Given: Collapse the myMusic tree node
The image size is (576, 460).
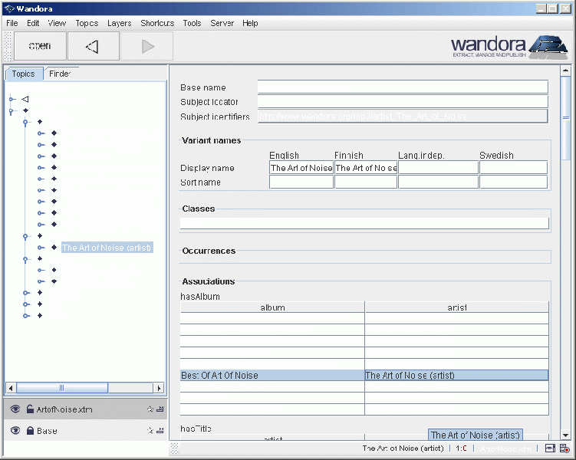Looking at the screenshot, I should tap(12, 111).
